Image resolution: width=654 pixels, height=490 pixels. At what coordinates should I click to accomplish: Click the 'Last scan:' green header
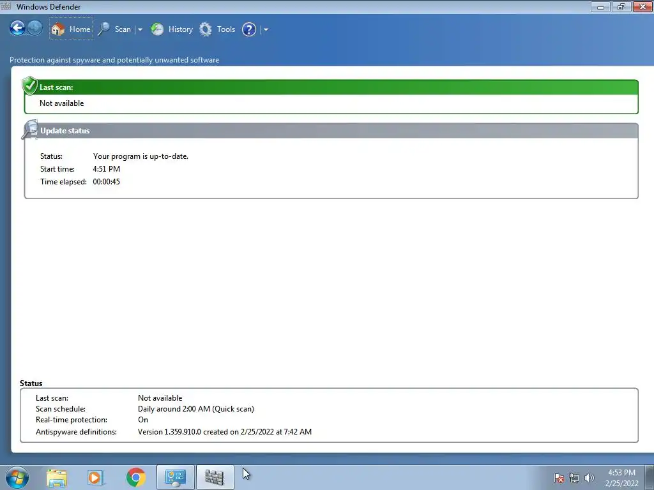[x=331, y=87]
